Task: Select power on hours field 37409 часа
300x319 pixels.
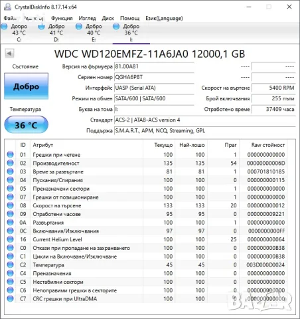Action: (x=273, y=109)
